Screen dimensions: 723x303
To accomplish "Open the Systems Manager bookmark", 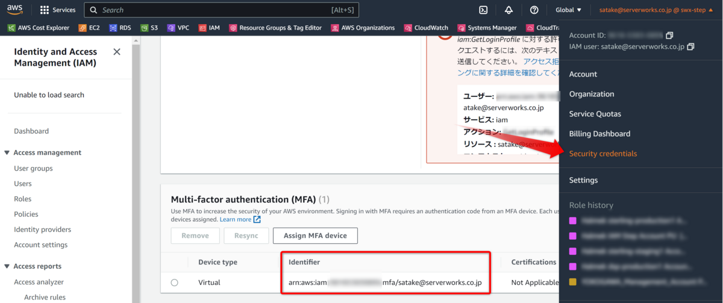I will click(487, 28).
